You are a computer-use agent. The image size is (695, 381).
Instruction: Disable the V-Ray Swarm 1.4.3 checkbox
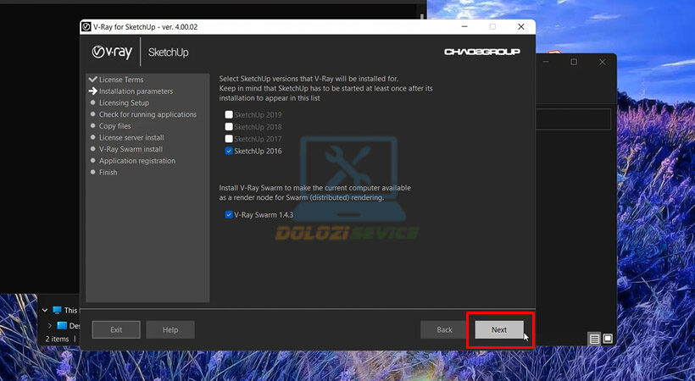coord(229,215)
